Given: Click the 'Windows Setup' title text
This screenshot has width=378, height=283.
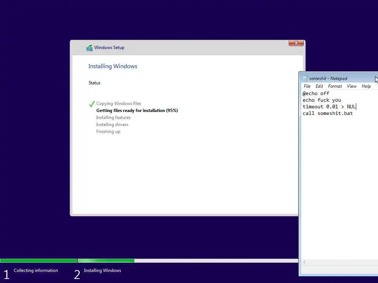Looking at the screenshot, I should pos(109,48).
